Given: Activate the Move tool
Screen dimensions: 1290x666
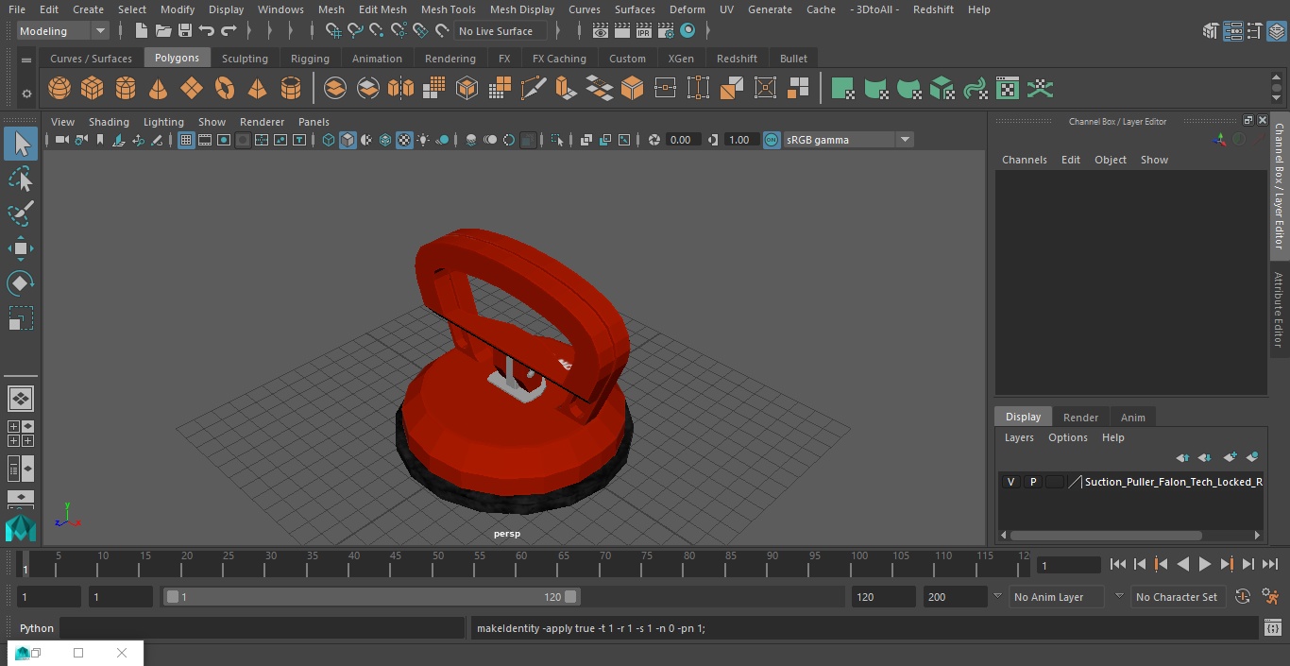Looking at the screenshot, I should 21,248.
